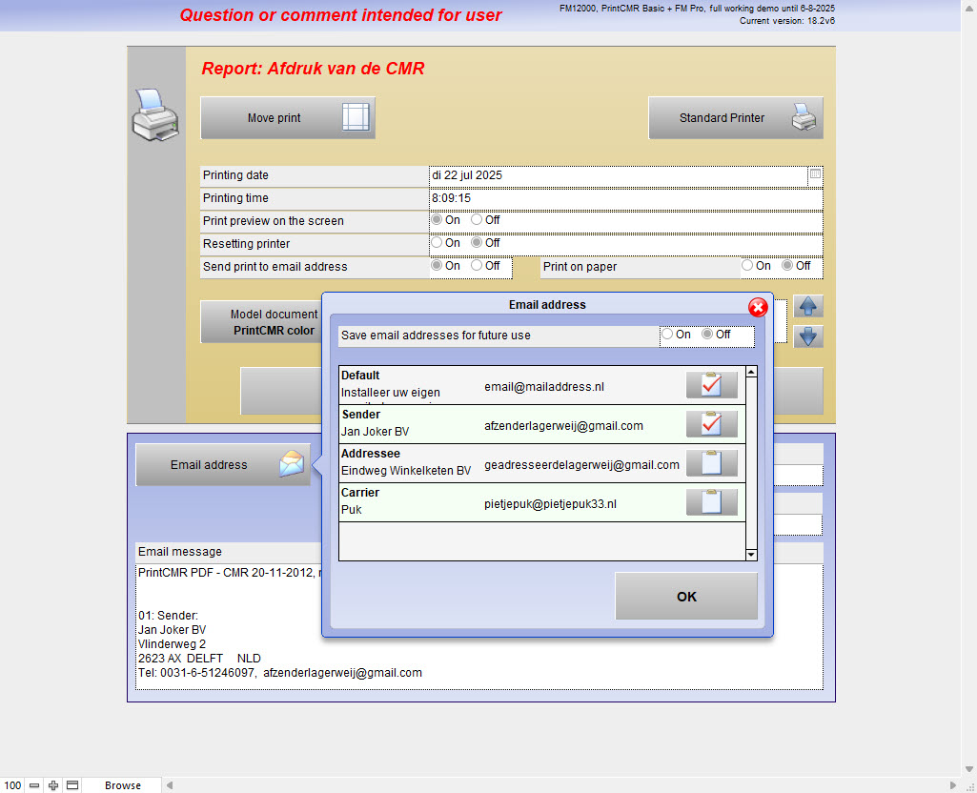Turn on Save email addresses for future use
977x793 pixels.
click(668, 335)
